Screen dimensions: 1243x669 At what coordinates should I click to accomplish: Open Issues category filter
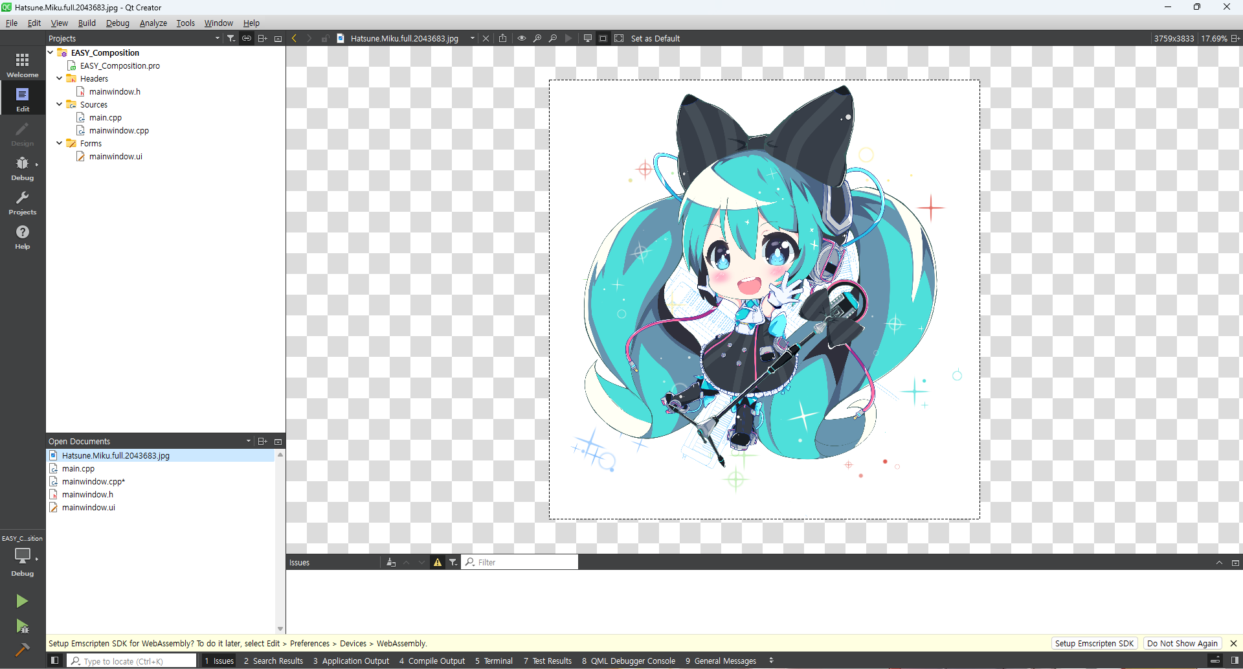click(x=453, y=562)
